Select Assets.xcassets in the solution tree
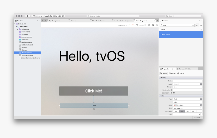 [x=27, y=37]
